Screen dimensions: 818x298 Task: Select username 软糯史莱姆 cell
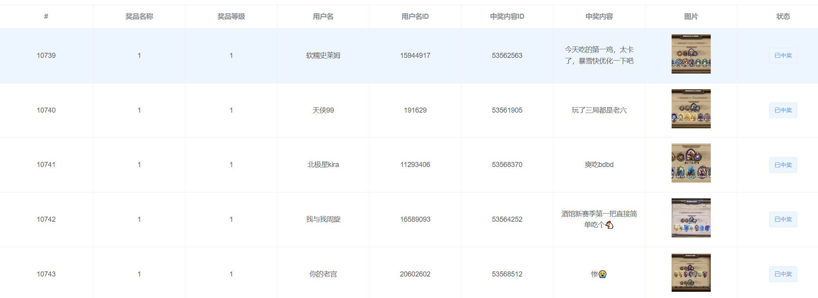(323, 56)
